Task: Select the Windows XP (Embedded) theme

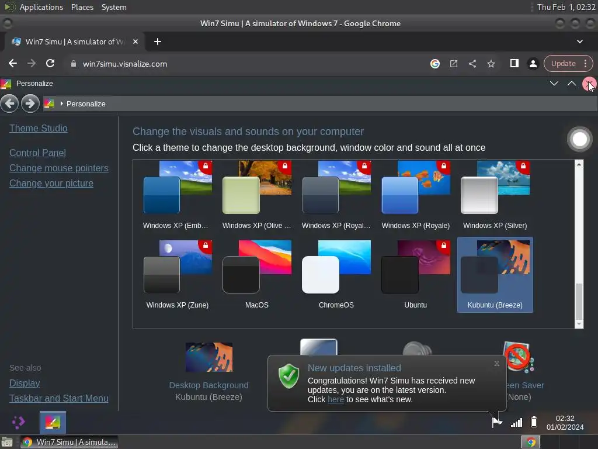Action: (177, 195)
